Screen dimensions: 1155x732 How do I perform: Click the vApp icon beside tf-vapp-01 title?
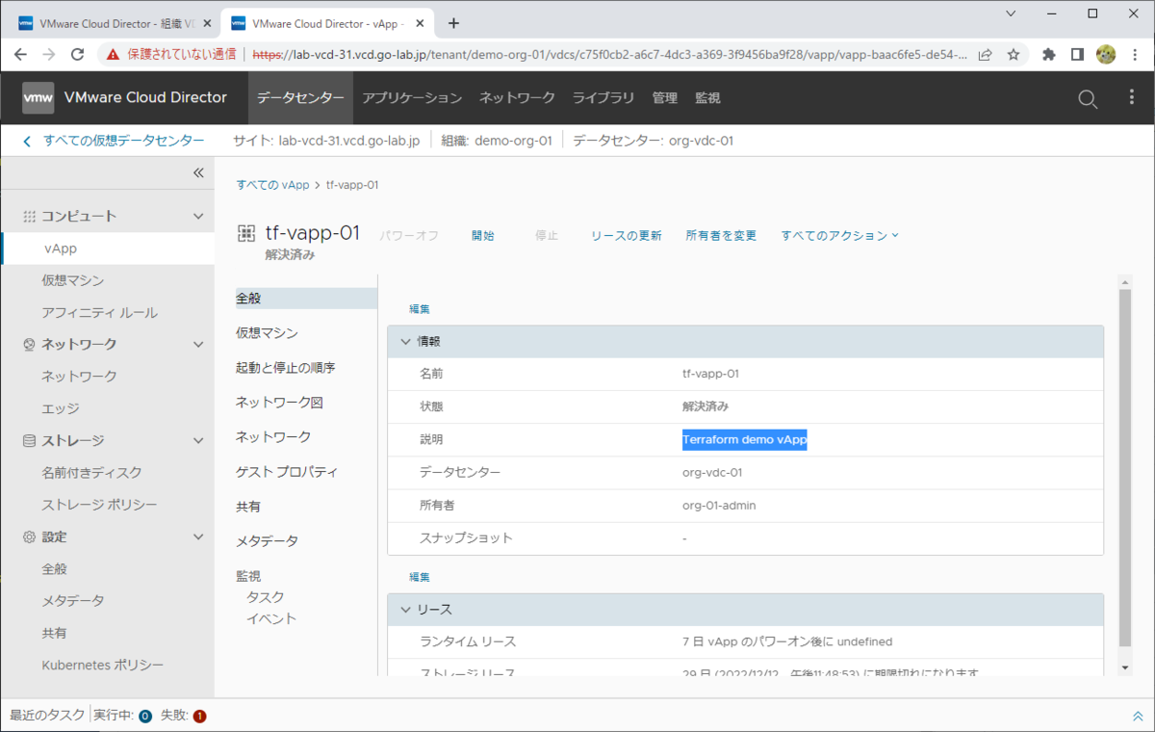(246, 233)
